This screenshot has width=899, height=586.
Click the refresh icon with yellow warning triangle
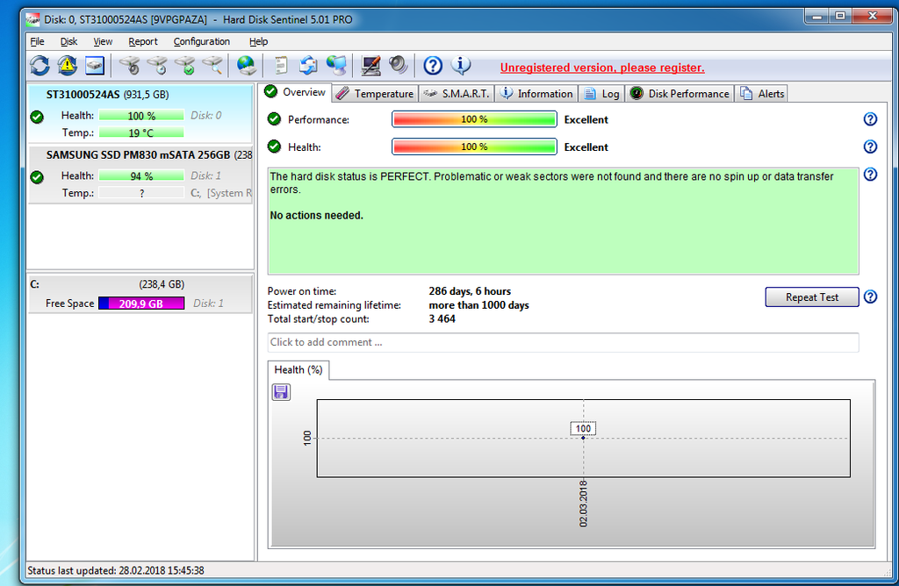coord(67,65)
